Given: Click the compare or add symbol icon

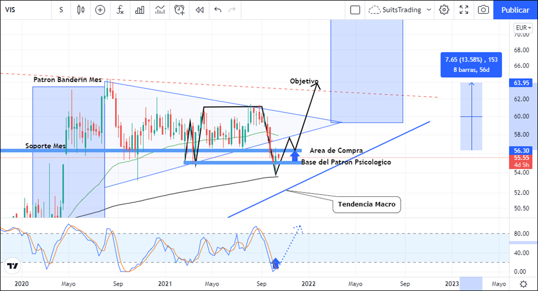Looking at the screenshot, I should tap(100, 10).
